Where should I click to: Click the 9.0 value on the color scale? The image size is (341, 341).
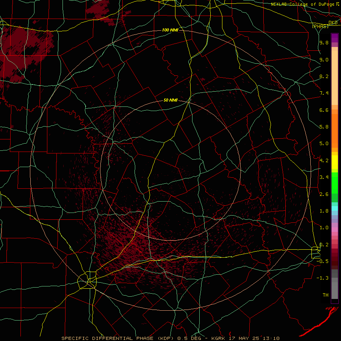click(x=324, y=59)
